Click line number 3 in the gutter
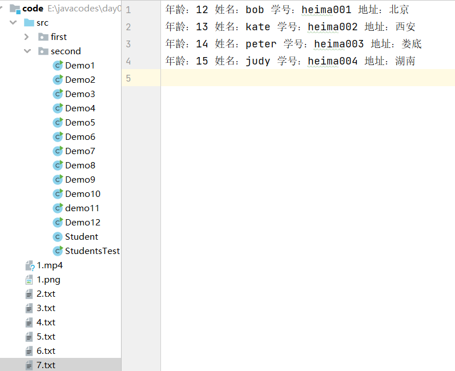 coord(128,44)
